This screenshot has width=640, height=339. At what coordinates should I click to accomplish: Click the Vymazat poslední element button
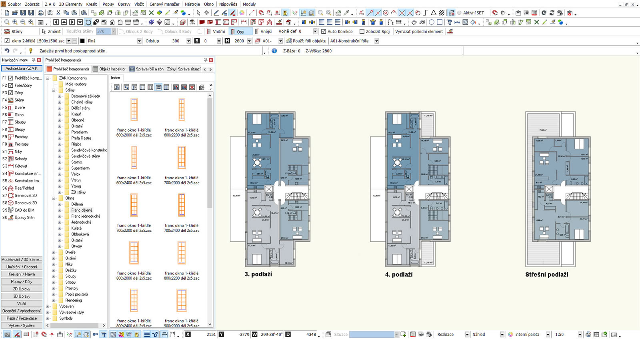[x=419, y=32]
